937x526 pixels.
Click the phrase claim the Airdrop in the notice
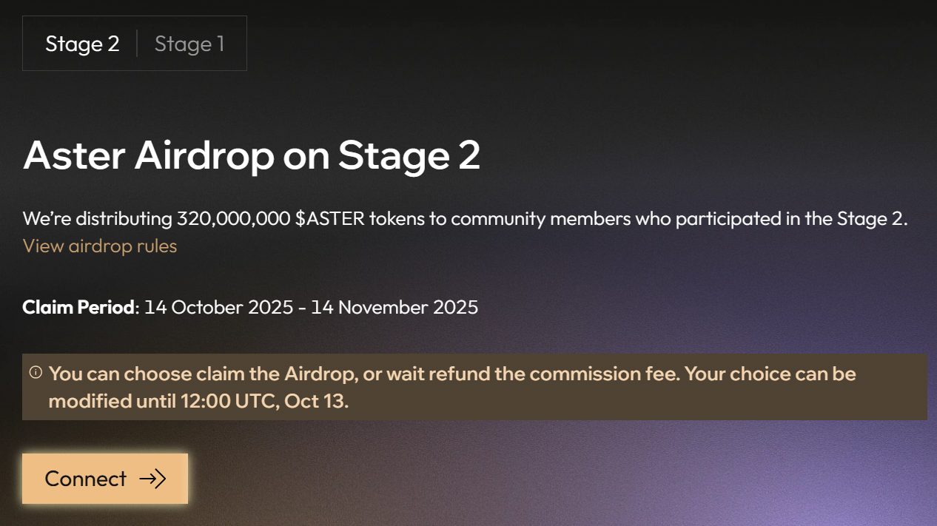point(271,374)
